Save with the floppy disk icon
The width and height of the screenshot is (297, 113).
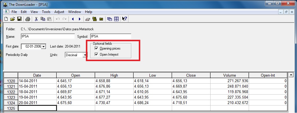(19, 19)
